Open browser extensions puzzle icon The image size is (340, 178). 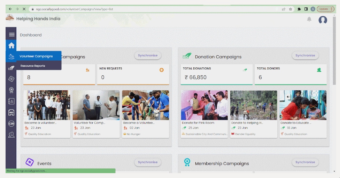(299, 9)
